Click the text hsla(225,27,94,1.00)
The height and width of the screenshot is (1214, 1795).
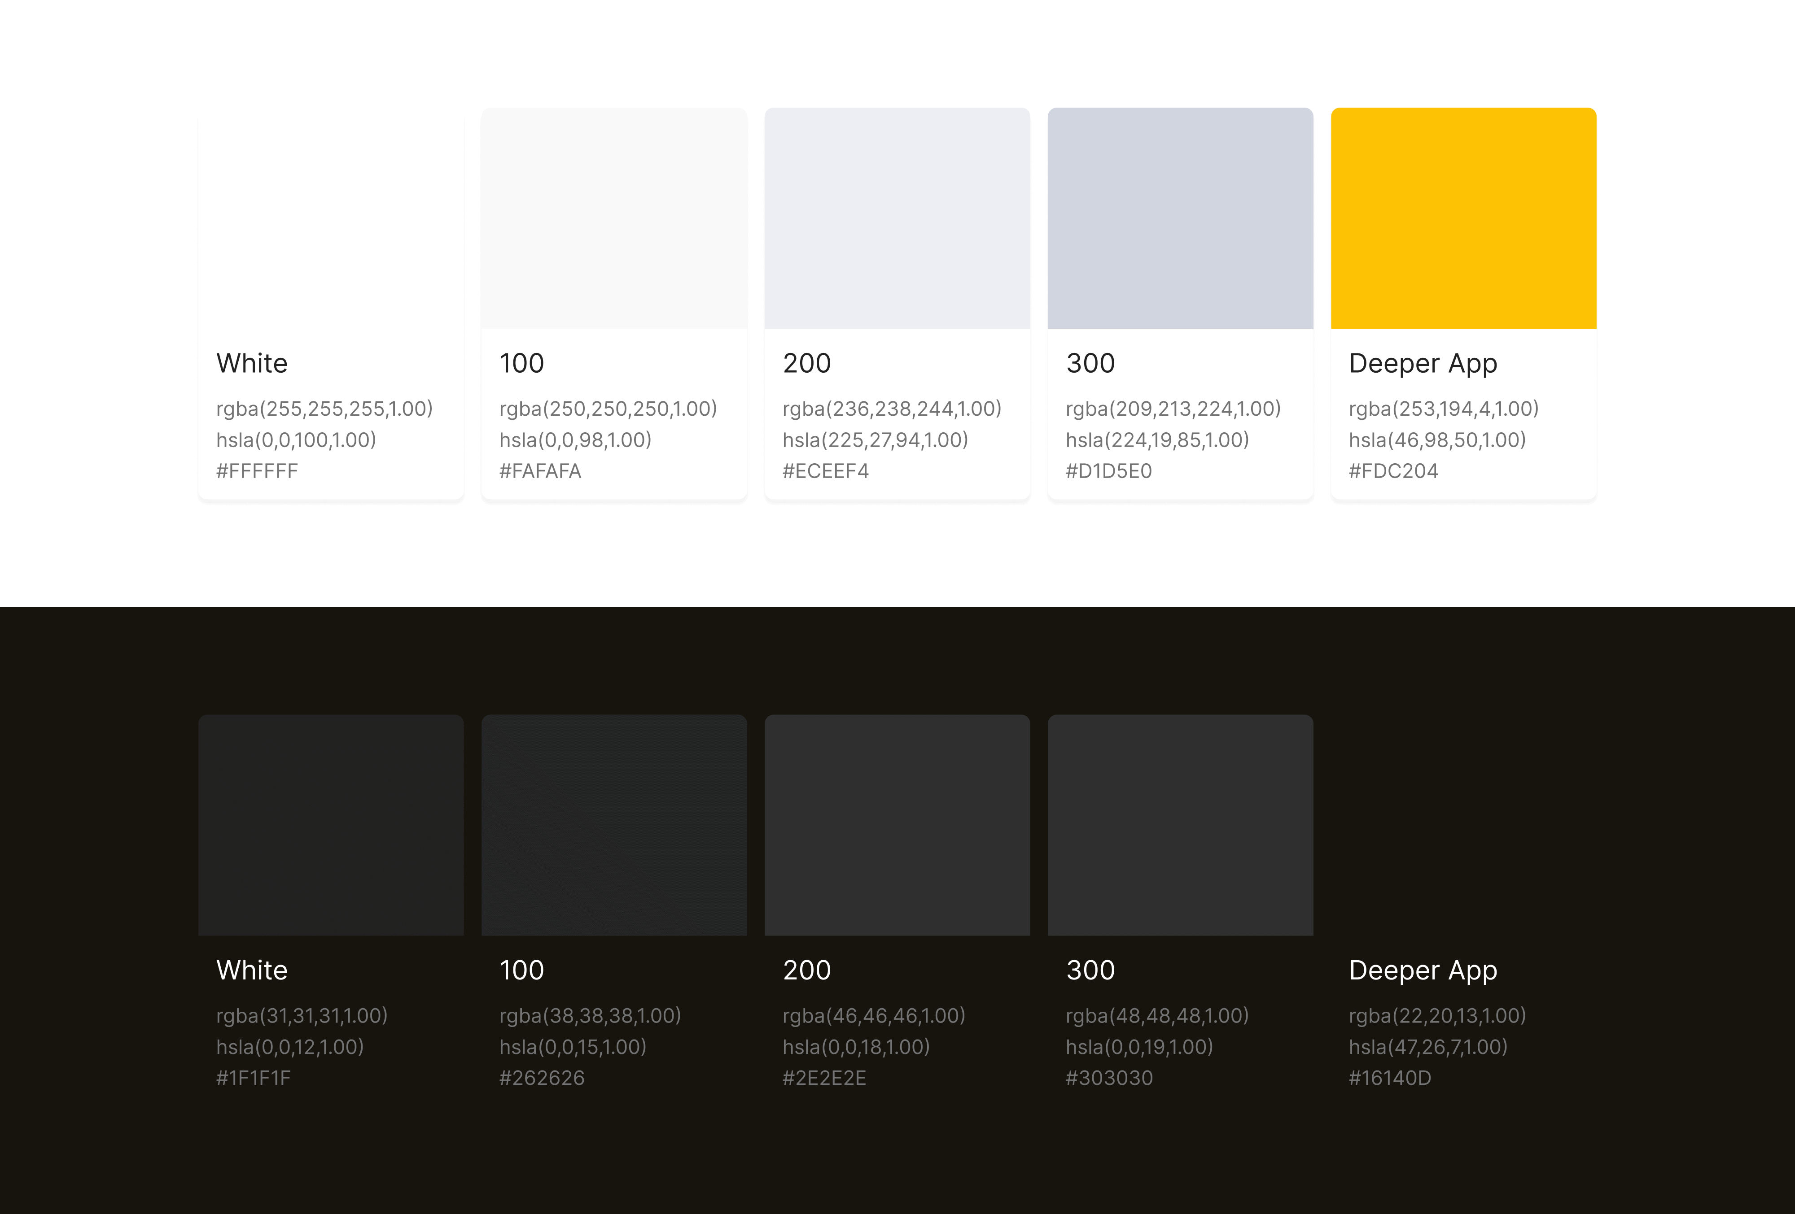[x=875, y=440]
